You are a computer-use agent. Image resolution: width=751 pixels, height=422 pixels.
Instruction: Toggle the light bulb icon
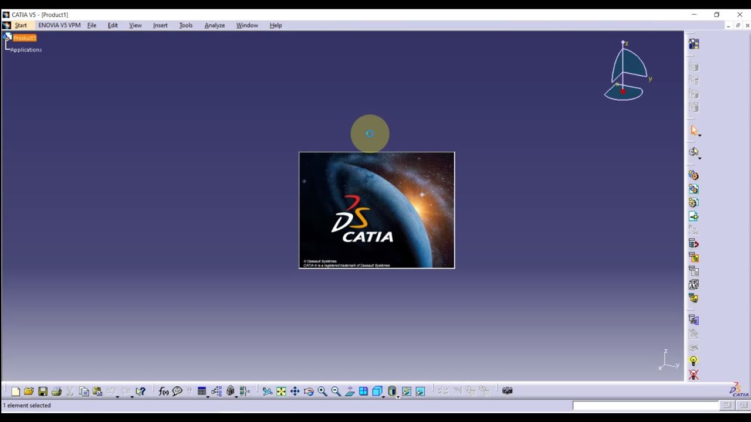(694, 361)
